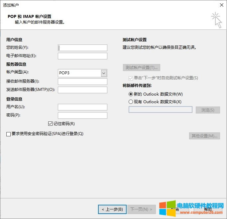This screenshot has height=219, width=227.
Task: Focus the 密码 password field
Action: tap(82, 115)
